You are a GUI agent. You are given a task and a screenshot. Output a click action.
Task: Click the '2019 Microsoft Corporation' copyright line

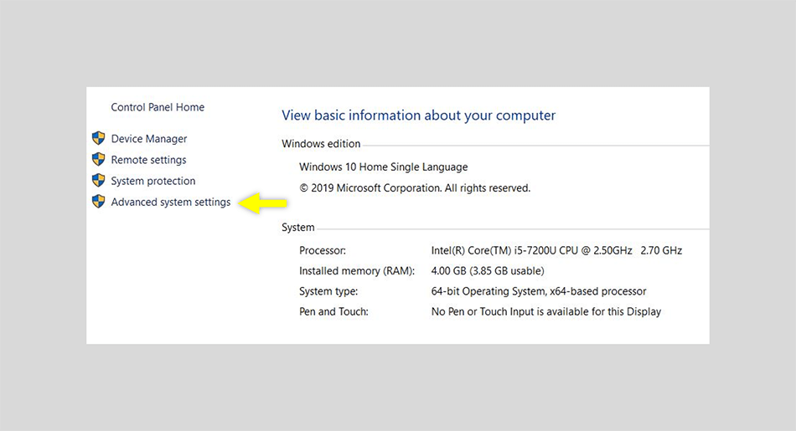[415, 188]
